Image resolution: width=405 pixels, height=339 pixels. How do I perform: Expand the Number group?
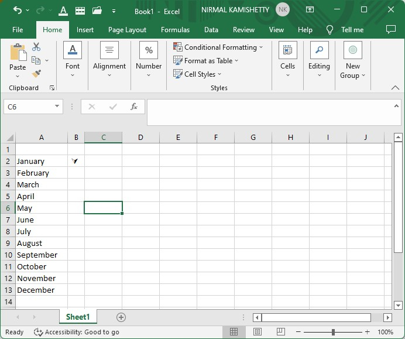[149, 59]
